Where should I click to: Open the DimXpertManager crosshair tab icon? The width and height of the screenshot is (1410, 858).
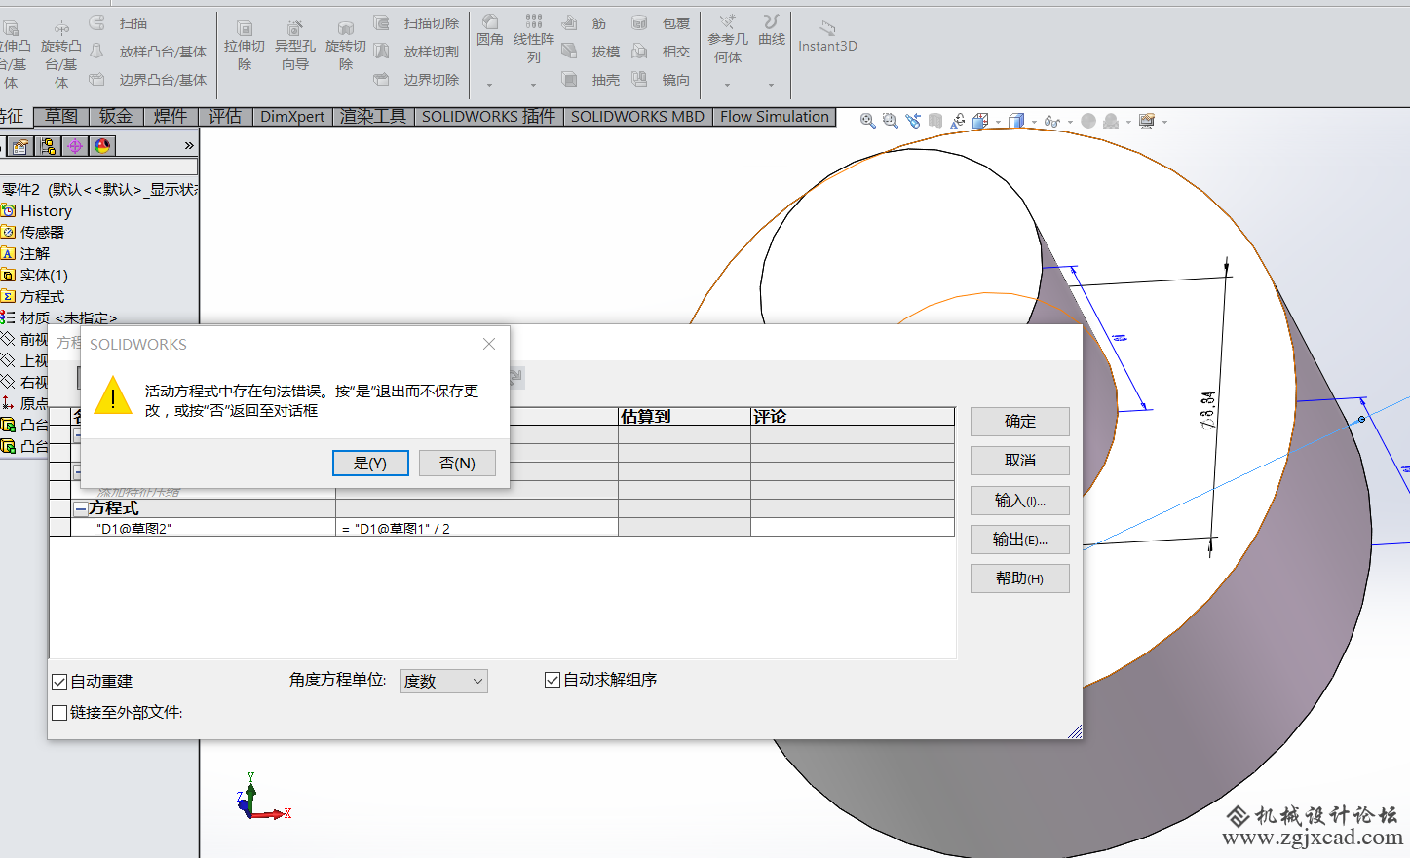(75, 146)
